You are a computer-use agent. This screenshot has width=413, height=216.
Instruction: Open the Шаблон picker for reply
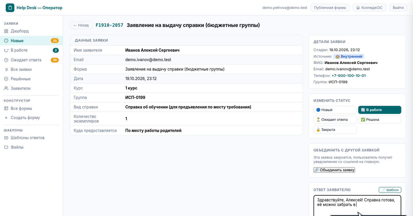pos(390,190)
